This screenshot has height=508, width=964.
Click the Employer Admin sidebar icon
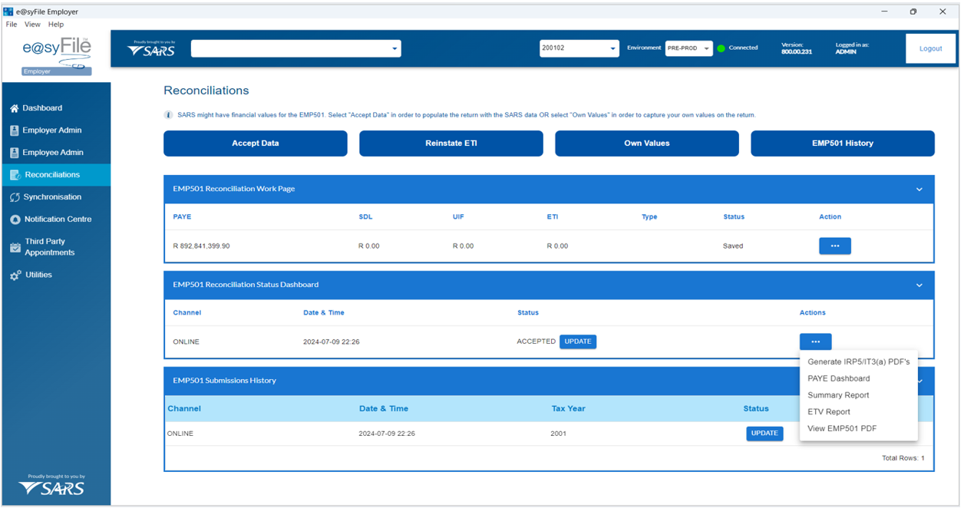coord(15,130)
